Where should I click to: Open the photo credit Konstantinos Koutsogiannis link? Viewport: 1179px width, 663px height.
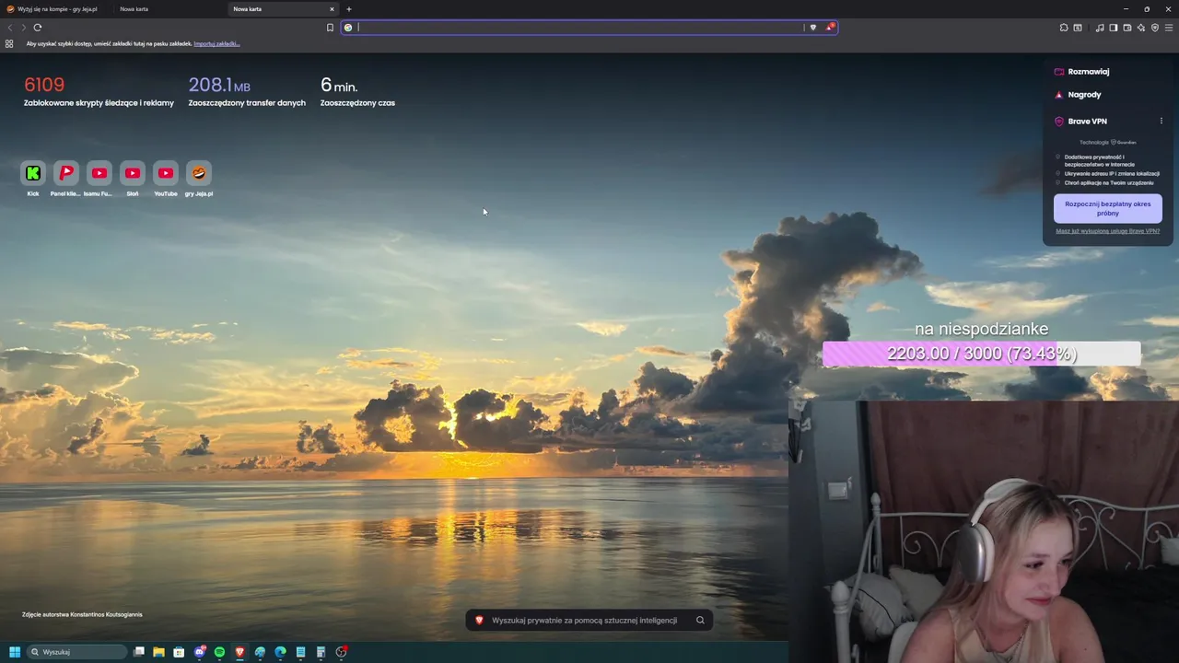pos(82,614)
